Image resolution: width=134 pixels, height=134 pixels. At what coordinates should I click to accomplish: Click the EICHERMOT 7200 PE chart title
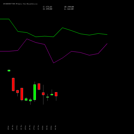pos(20,4)
